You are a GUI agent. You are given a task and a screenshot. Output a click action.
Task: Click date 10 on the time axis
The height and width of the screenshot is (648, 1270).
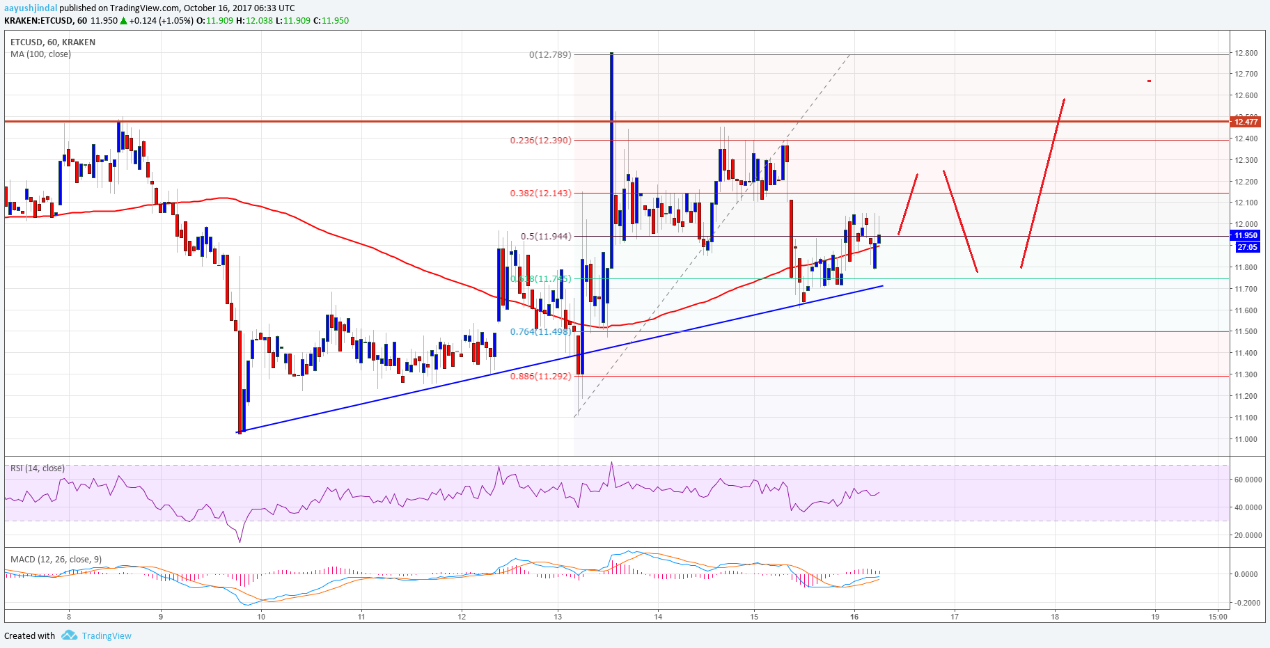(x=261, y=616)
